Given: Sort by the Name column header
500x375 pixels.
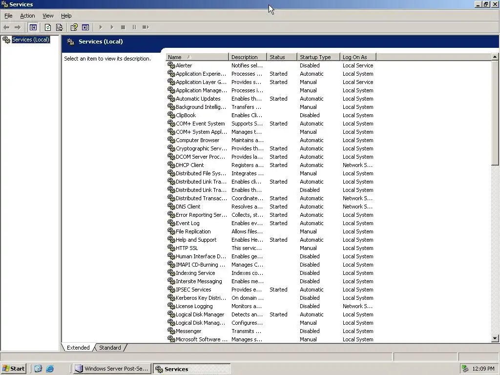Looking at the screenshot, I should [197, 57].
